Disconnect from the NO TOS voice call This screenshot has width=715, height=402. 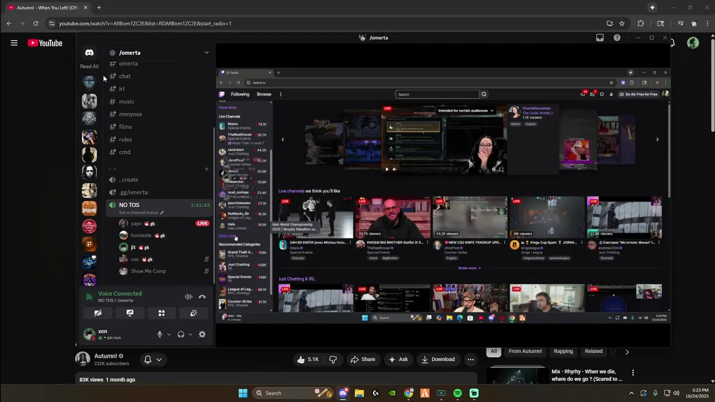[x=202, y=297]
